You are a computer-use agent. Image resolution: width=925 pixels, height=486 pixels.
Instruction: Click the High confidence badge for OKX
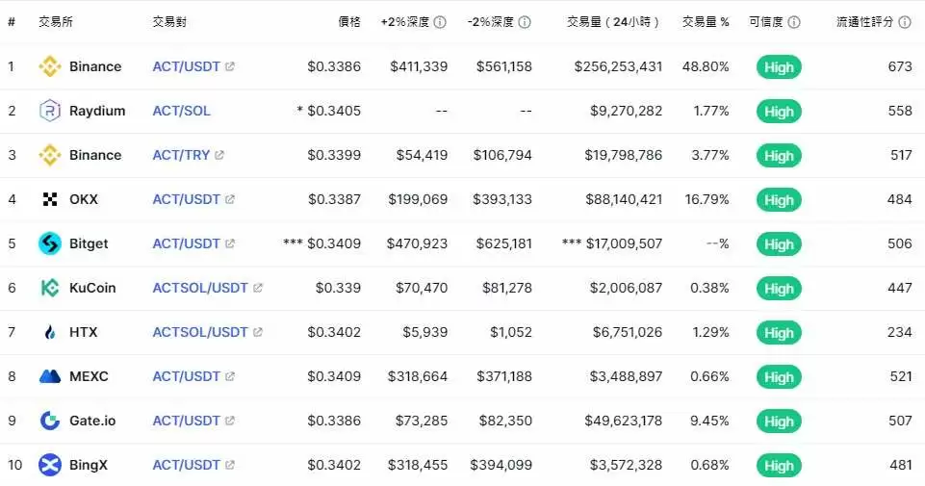click(779, 200)
